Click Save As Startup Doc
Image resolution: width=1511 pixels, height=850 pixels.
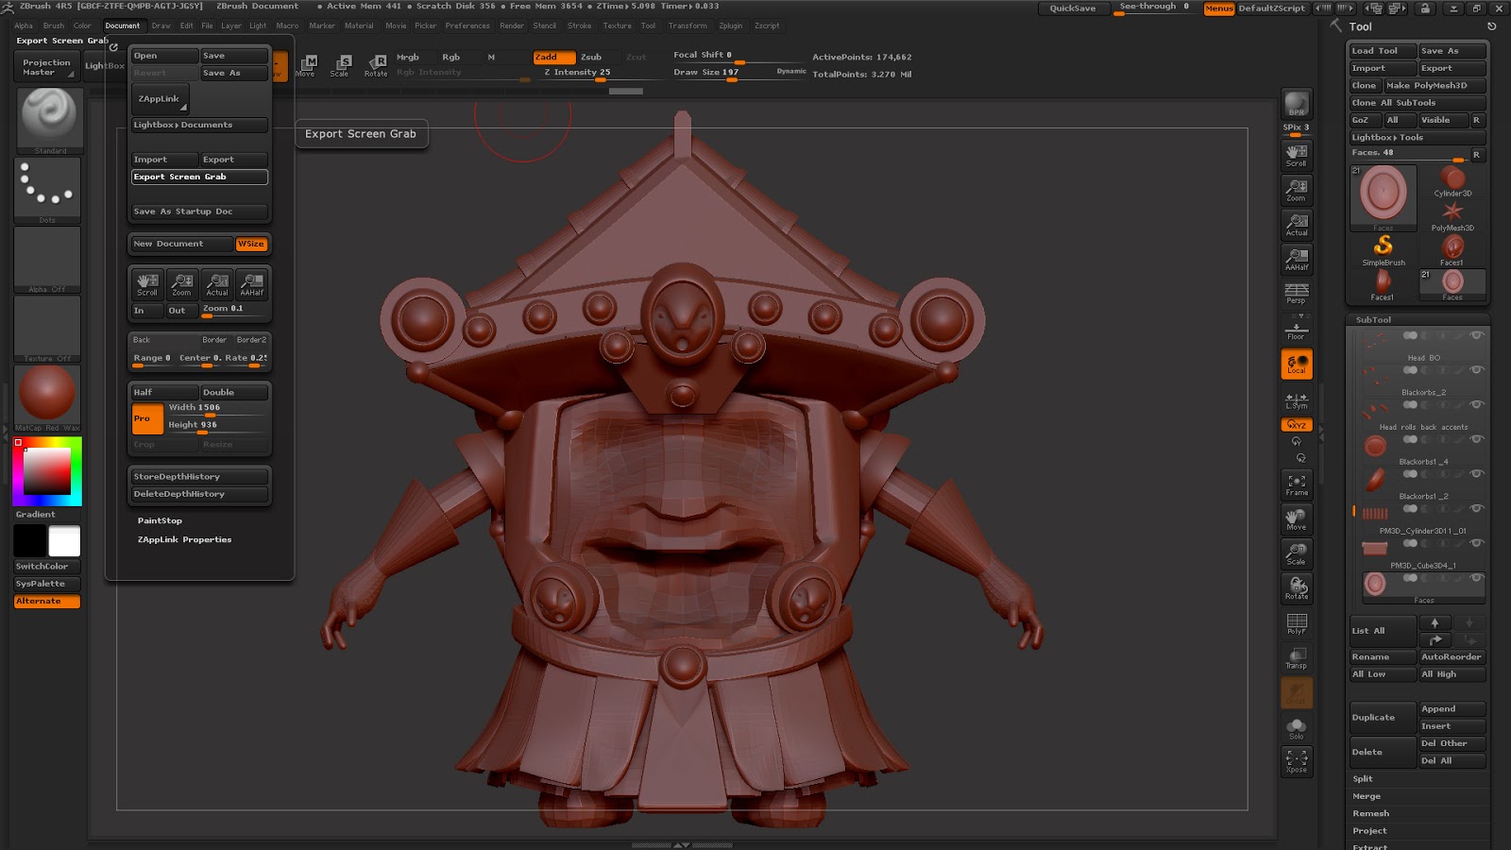tap(199, 212)
